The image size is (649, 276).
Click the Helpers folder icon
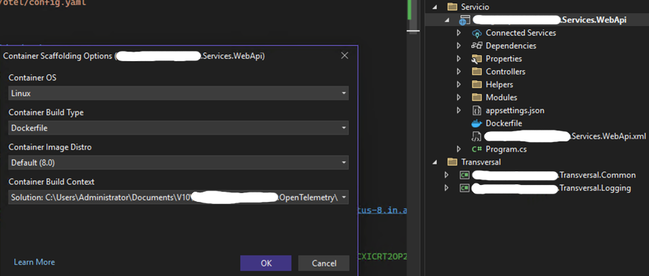(x=477, y=84)
